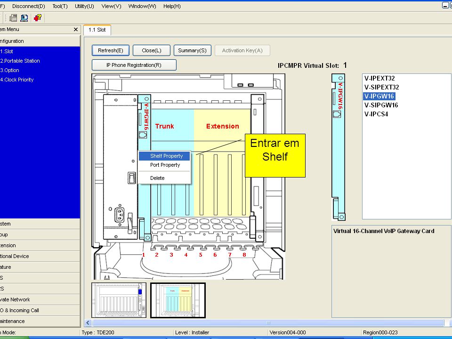Select V-SIPEXT32 in card list

click(x=381, y=88)
